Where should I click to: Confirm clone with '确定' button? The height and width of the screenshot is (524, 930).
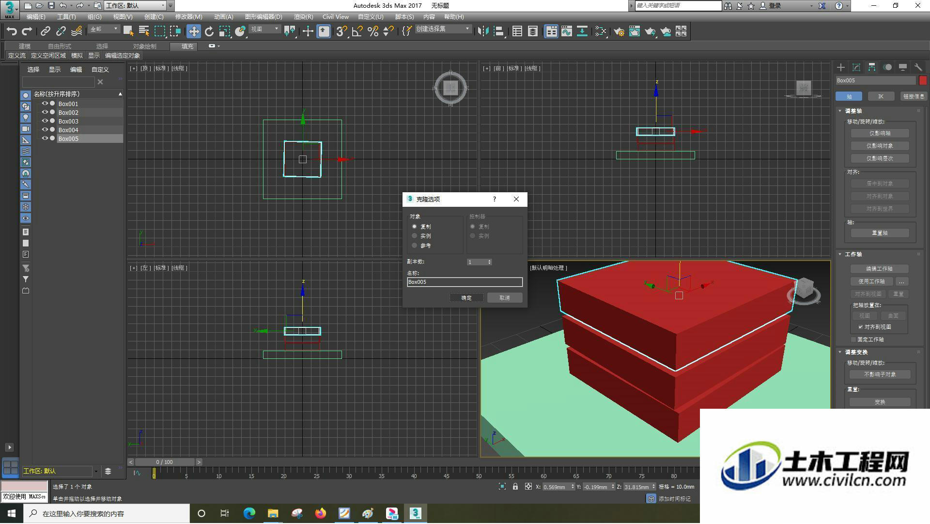pyautogui.click(x=466, y=298)
